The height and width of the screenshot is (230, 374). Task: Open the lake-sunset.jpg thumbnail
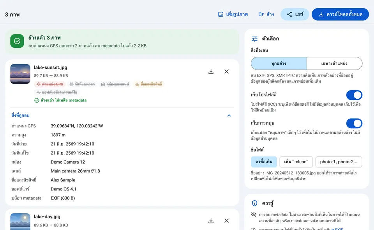[x=20, y=74]
